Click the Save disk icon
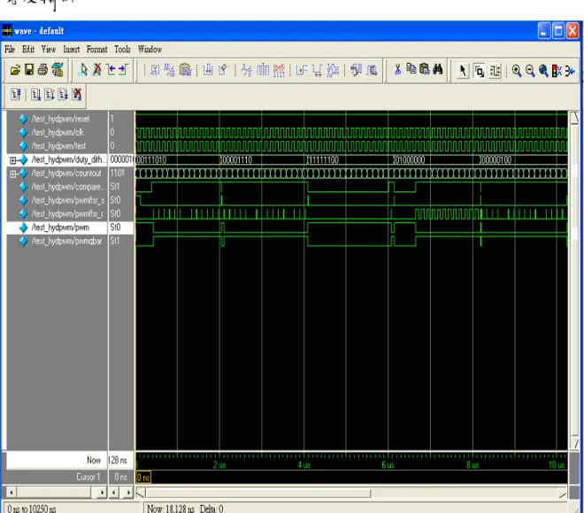This screenshot has height=513, width=584. (29, 70)
